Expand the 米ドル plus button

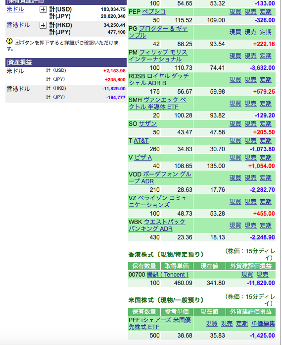pyautogui.click(x=43, y=9)
